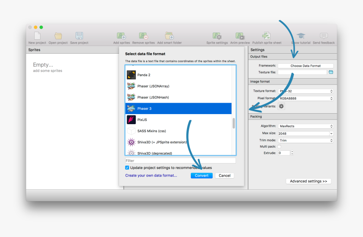Viewport: 363px width, 237px height.
Task: Select PixiJS in the format list
Action: (x=178, y=120)
